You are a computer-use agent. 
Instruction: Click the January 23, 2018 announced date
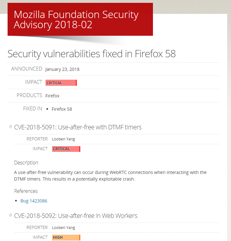pos(62,69)
